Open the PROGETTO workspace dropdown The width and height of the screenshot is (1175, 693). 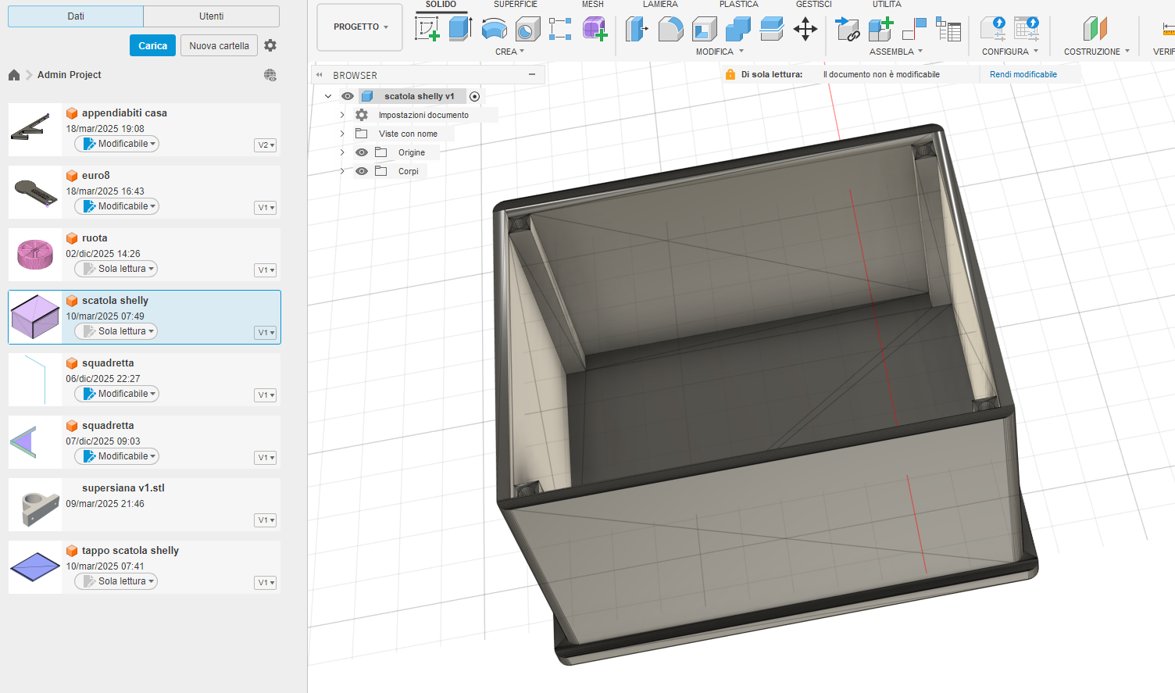pyautogui.click(x=360, y=27)
